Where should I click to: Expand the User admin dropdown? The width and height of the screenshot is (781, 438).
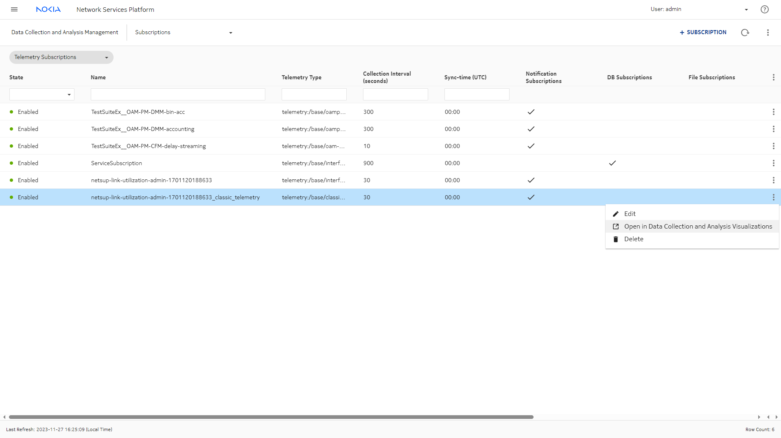[746, 10]
